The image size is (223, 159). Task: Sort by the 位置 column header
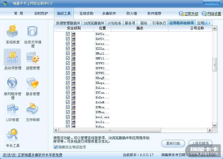coord(102,28)
